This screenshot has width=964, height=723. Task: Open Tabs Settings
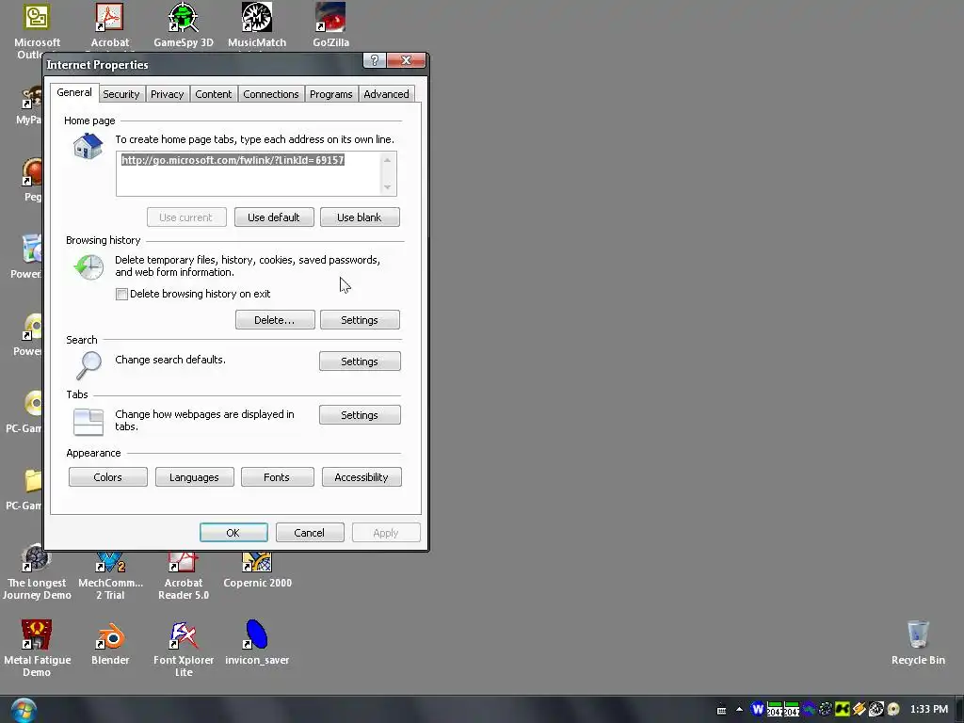[360, 415]
